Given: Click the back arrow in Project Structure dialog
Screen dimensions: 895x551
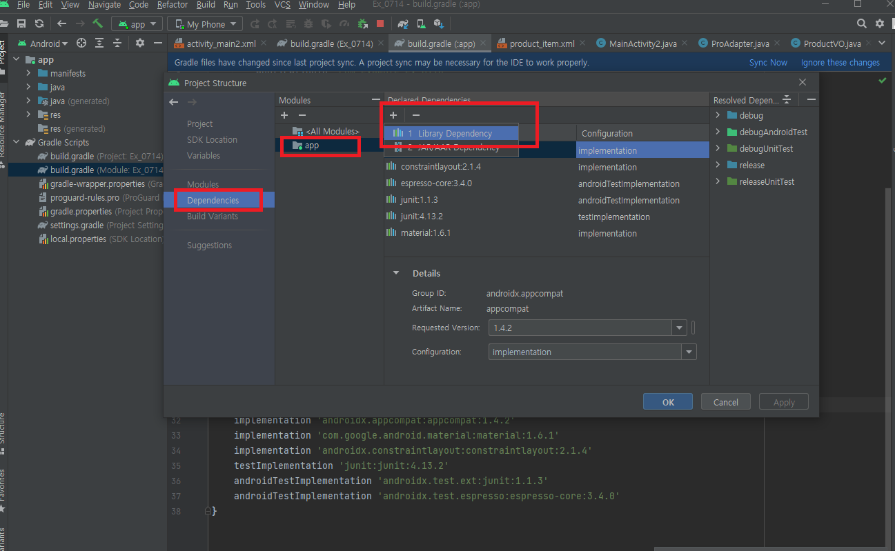Looking at the screenshot, I should 174,102.
